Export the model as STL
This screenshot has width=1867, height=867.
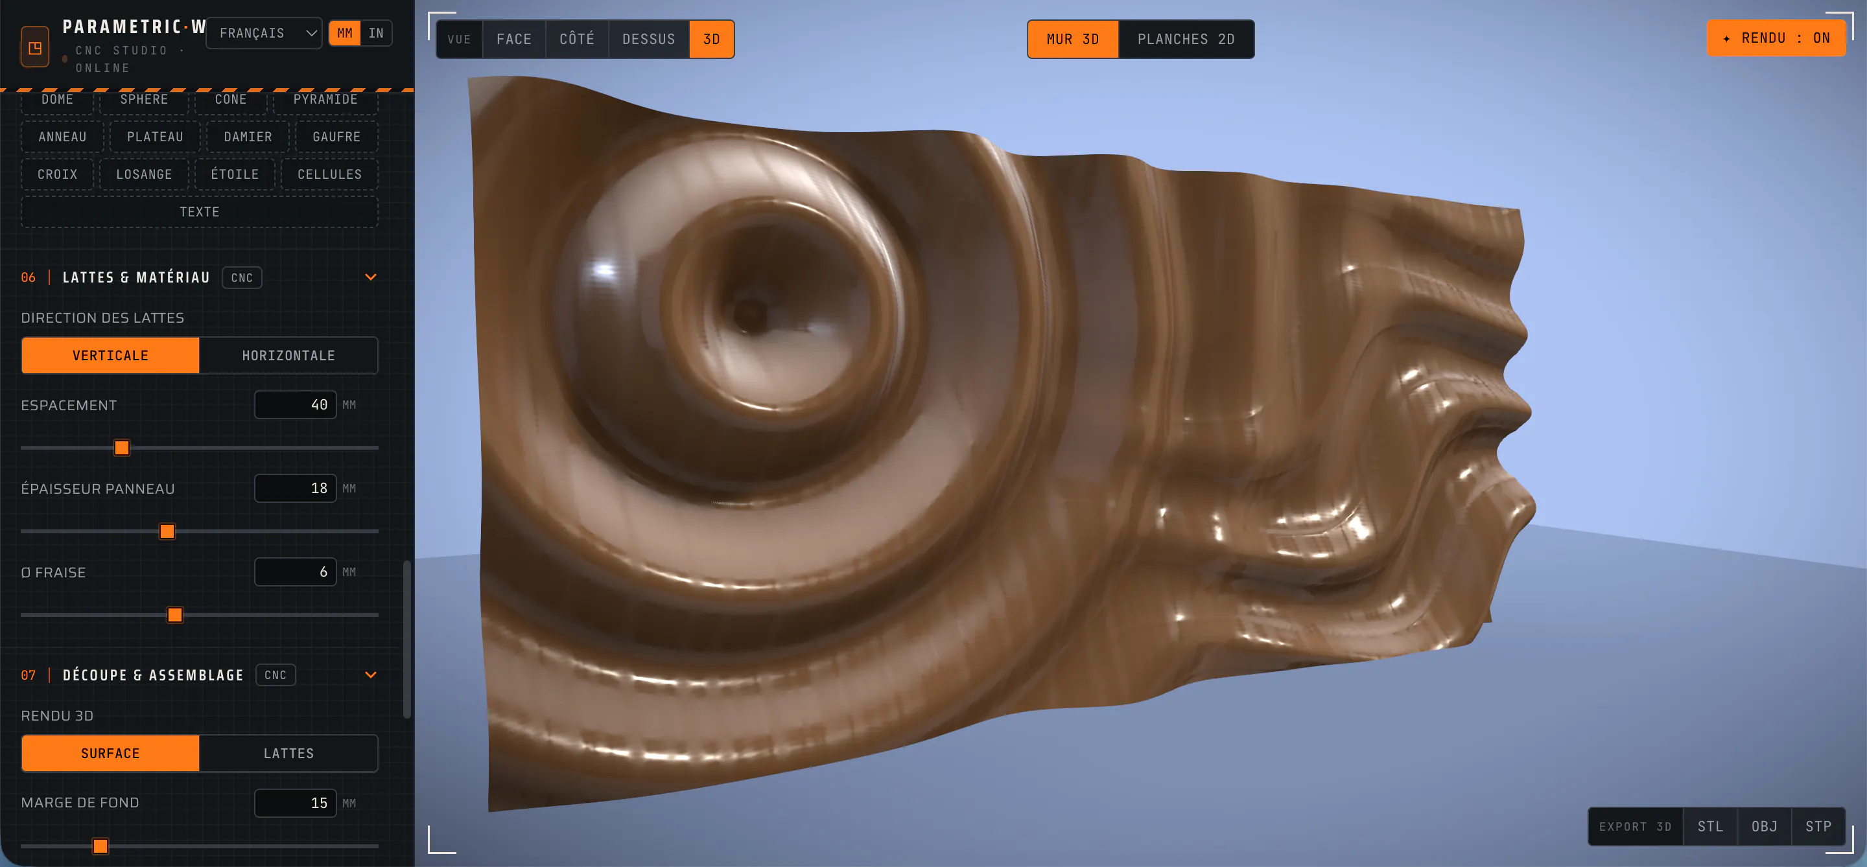point(1711,826)
